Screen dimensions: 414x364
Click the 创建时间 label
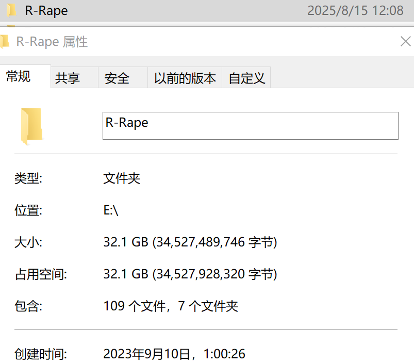41,354
